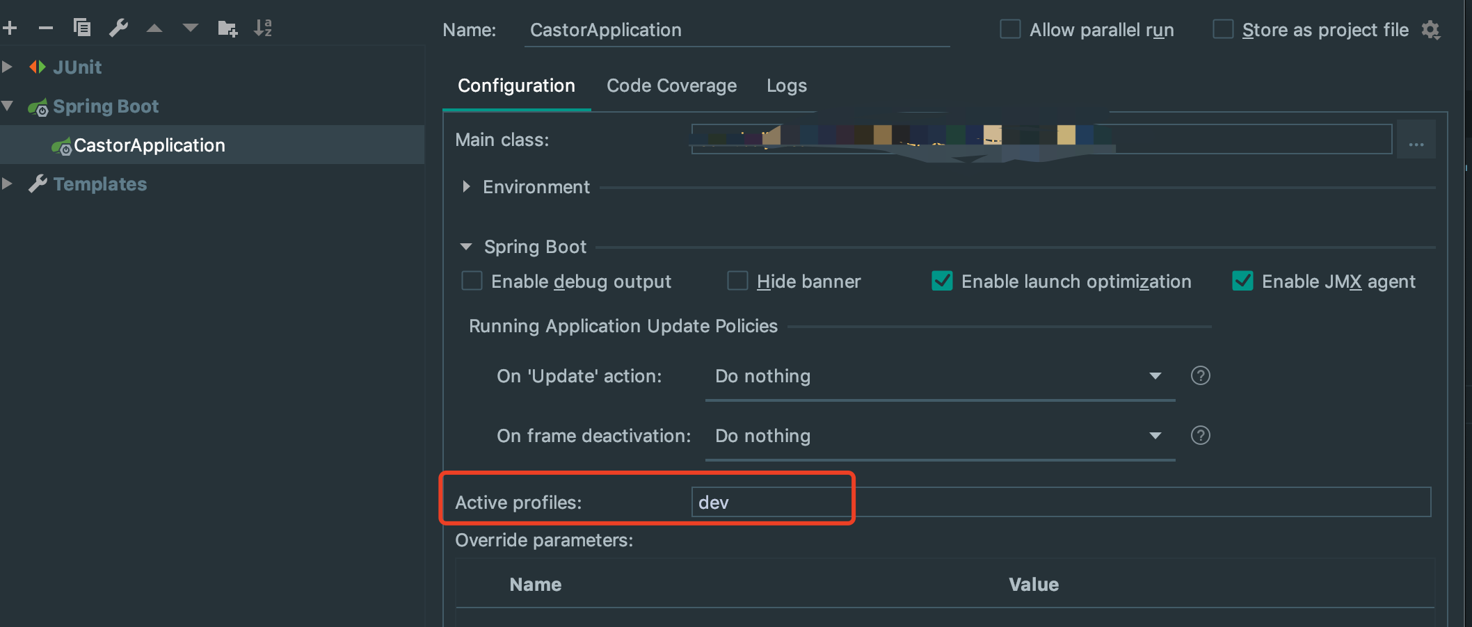Click the remove configuration minus icon

(46, 28)
